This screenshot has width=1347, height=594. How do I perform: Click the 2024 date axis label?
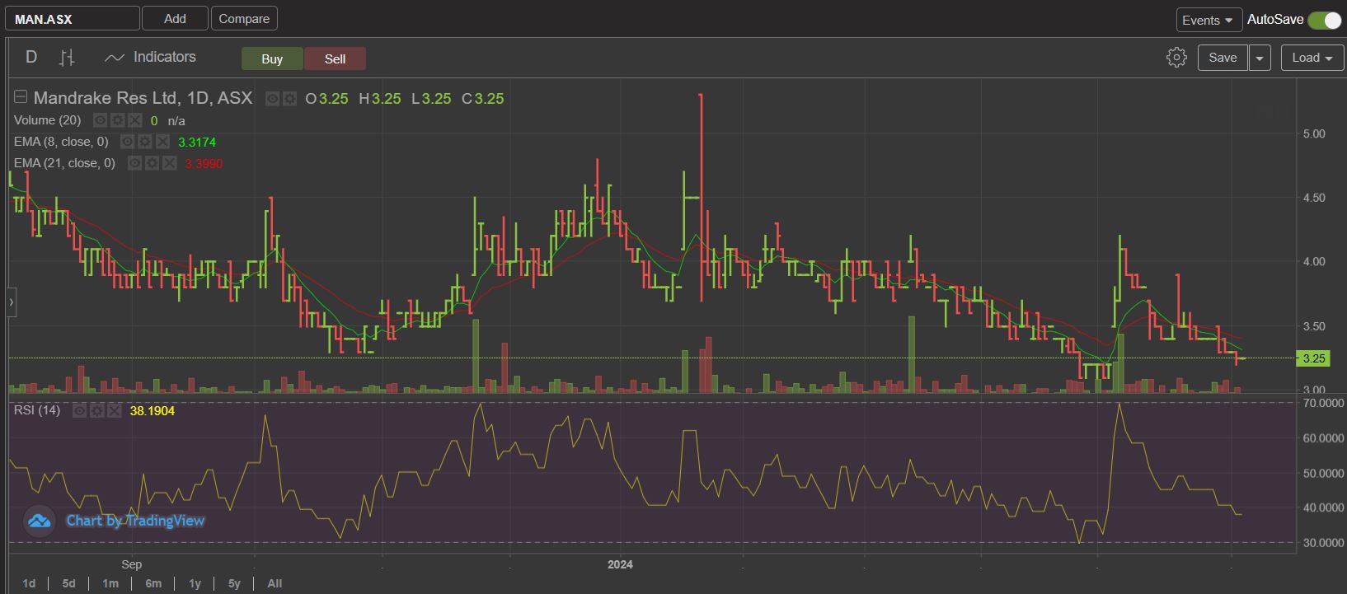click(x=620, y=564)
